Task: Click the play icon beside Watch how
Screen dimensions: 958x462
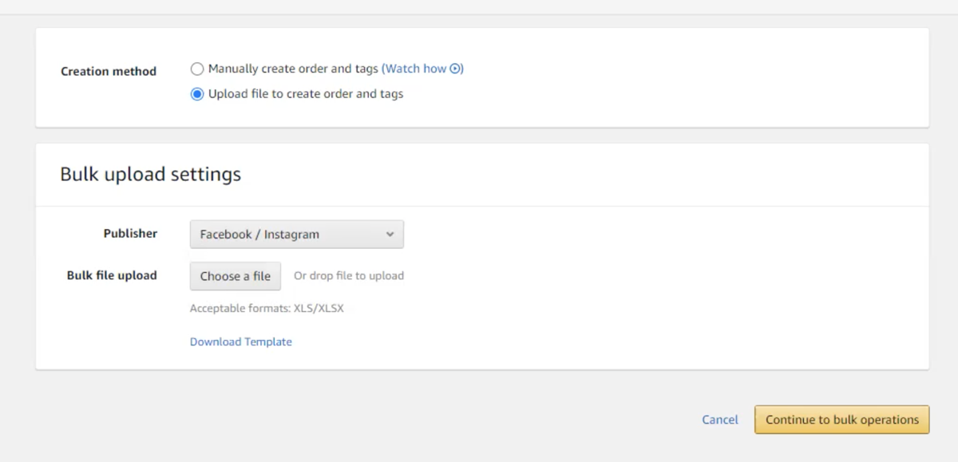Action: pyautogui.click(x=456, y=69)
